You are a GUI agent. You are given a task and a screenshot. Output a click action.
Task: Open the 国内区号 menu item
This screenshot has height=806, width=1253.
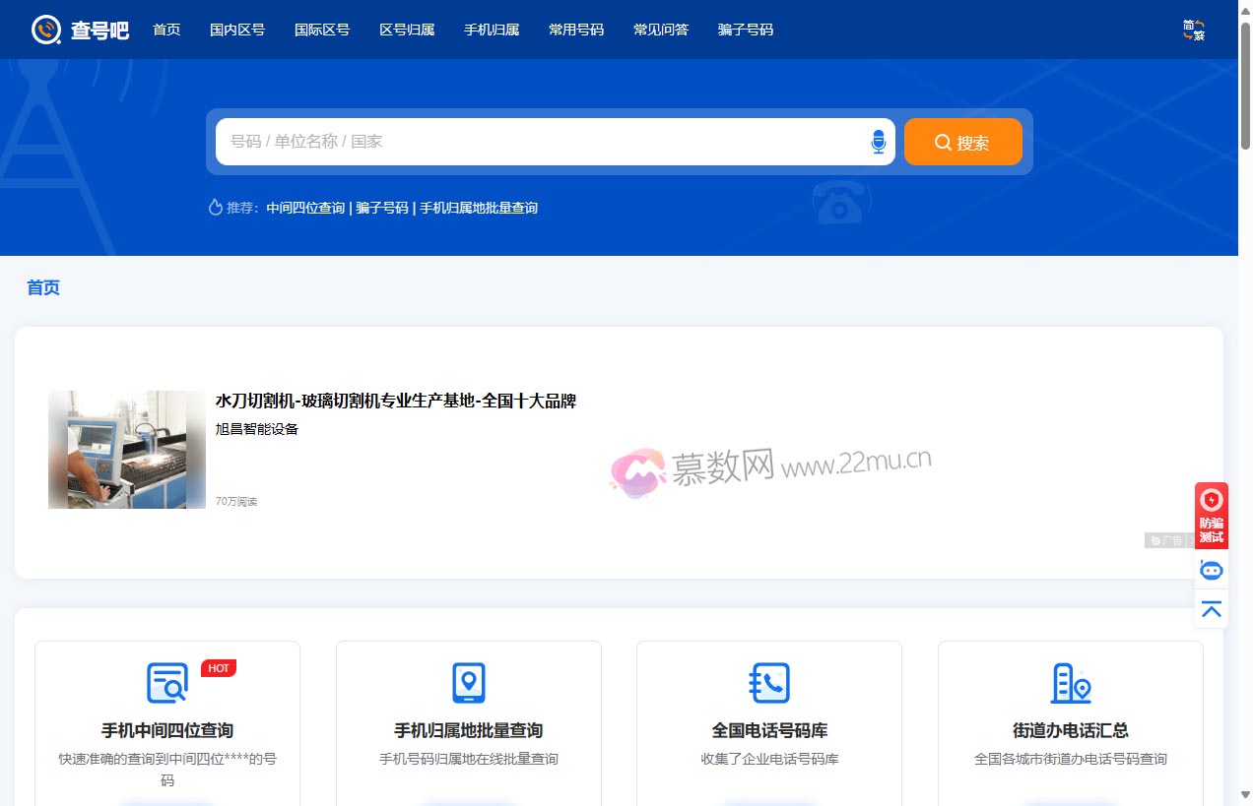coord(237,30)
